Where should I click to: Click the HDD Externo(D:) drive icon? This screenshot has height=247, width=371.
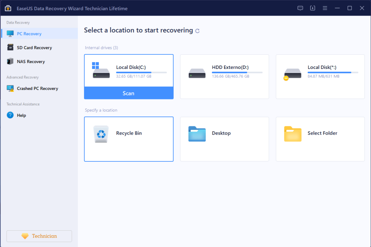197,73
